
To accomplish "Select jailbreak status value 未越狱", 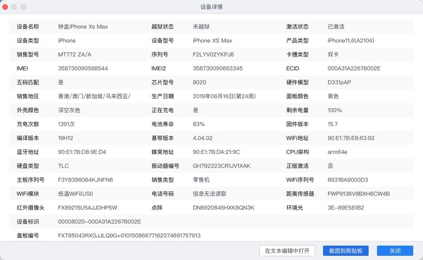I will 201,27.
